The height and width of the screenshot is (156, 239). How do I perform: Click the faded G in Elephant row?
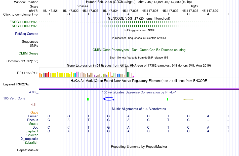click(x=148, y=131)
